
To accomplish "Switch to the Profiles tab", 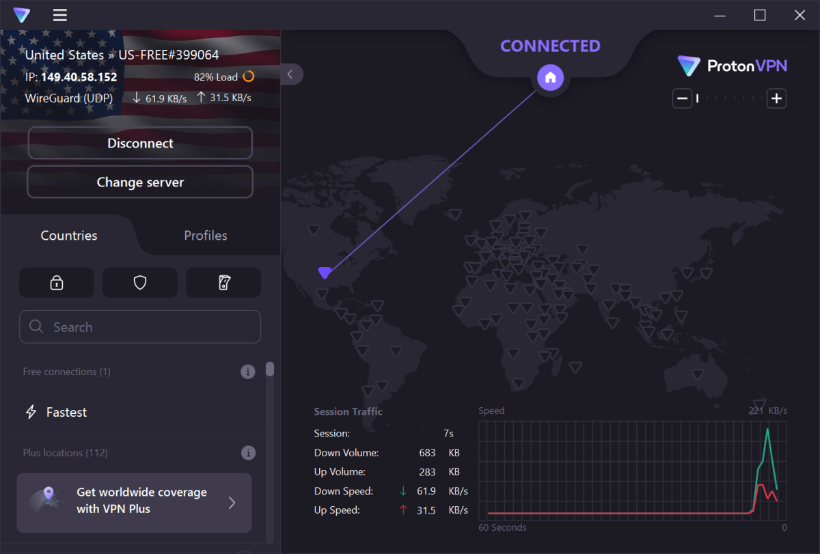I will tap(205, 235).
